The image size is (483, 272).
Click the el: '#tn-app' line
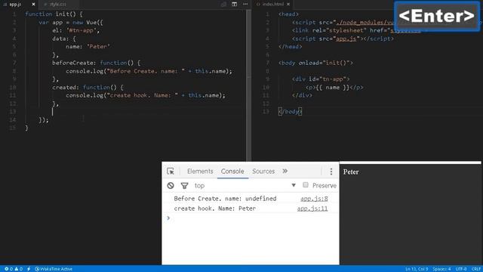click(x=75, y=30)
